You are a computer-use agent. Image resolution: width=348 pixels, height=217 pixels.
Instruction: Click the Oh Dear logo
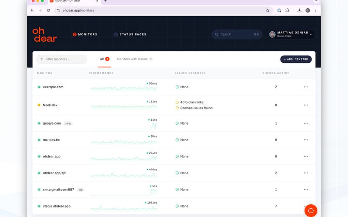tap(44, 35)
